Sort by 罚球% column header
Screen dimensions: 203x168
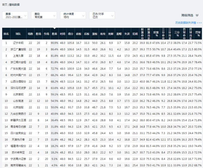198,34
